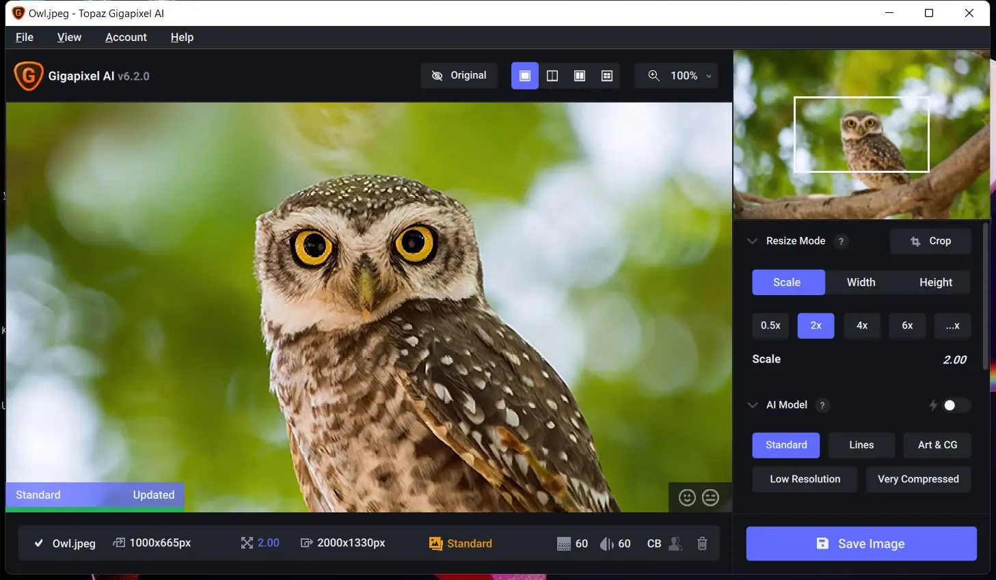Click the neutral face feedback icon
Viewport: 996px width, 580px height.
pyautogui.click(x=711, y=498)
